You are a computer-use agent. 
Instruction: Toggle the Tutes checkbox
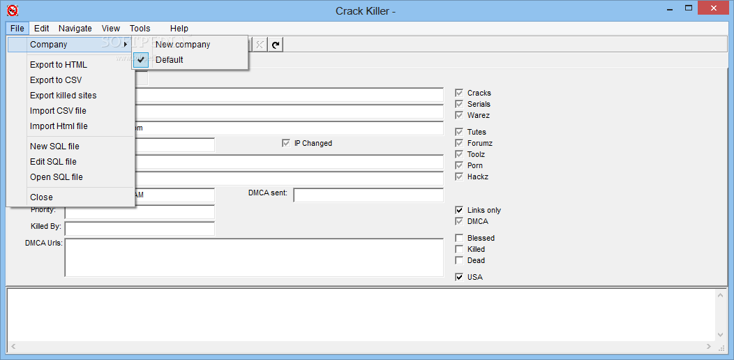point(459,132)
